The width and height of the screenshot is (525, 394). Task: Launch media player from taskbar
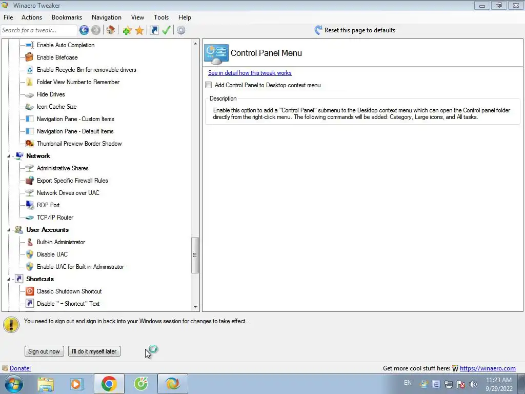[77, 384]
